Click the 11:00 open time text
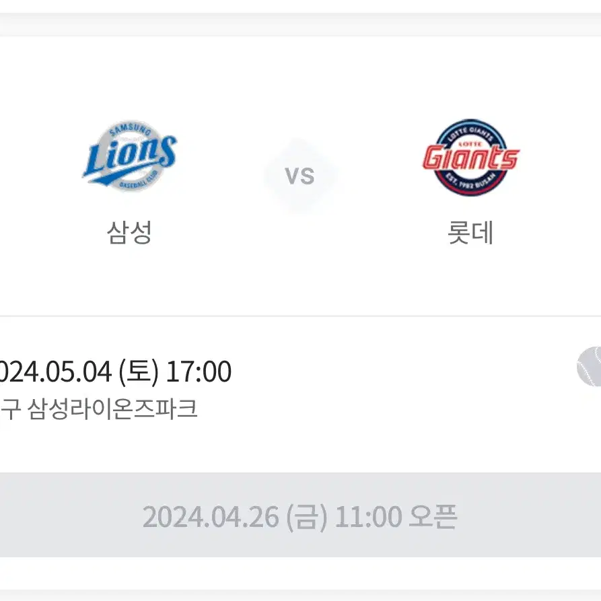This screenshot has height=601, width=601. 368,517
